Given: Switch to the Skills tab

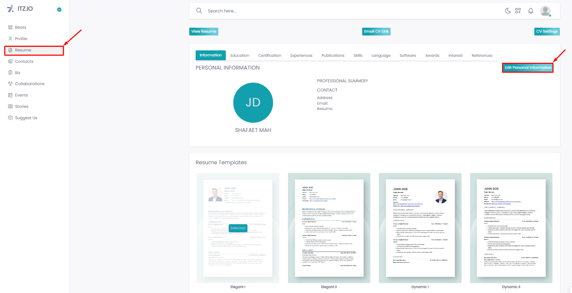Looking at the screenshot, I should tap(358, 55).
